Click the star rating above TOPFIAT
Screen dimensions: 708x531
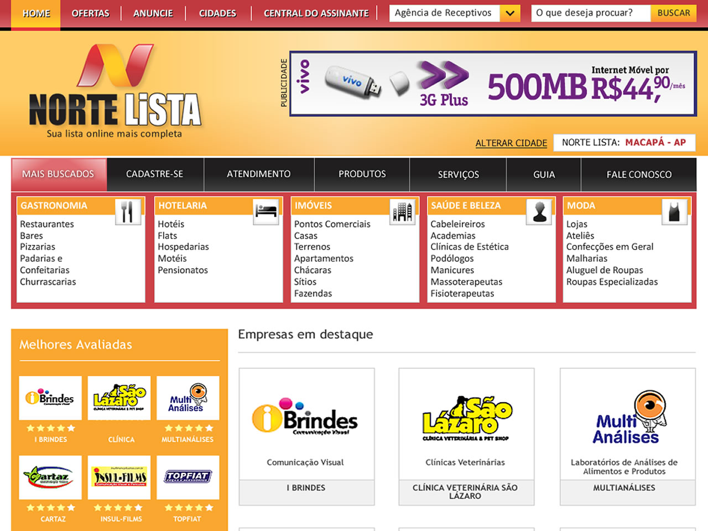click(x=189, y=508)
